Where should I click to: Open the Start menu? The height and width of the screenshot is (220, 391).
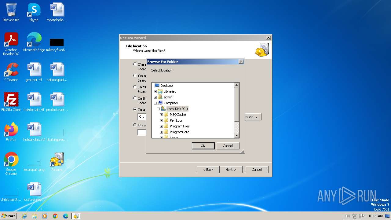tap(8, 216)
